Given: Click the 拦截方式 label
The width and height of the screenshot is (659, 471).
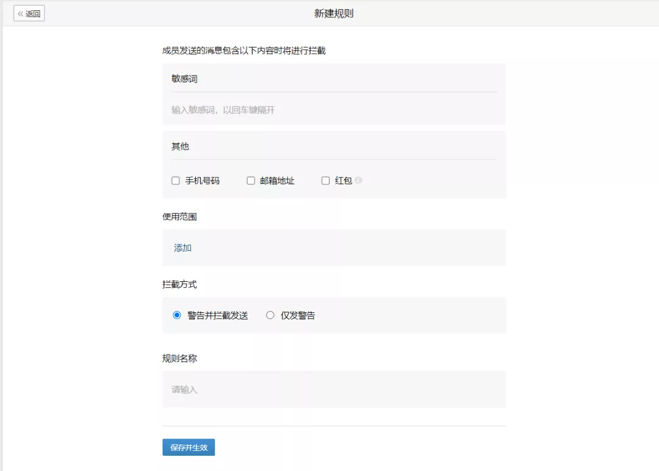Looking at the screenshot, I should [179, 284].
